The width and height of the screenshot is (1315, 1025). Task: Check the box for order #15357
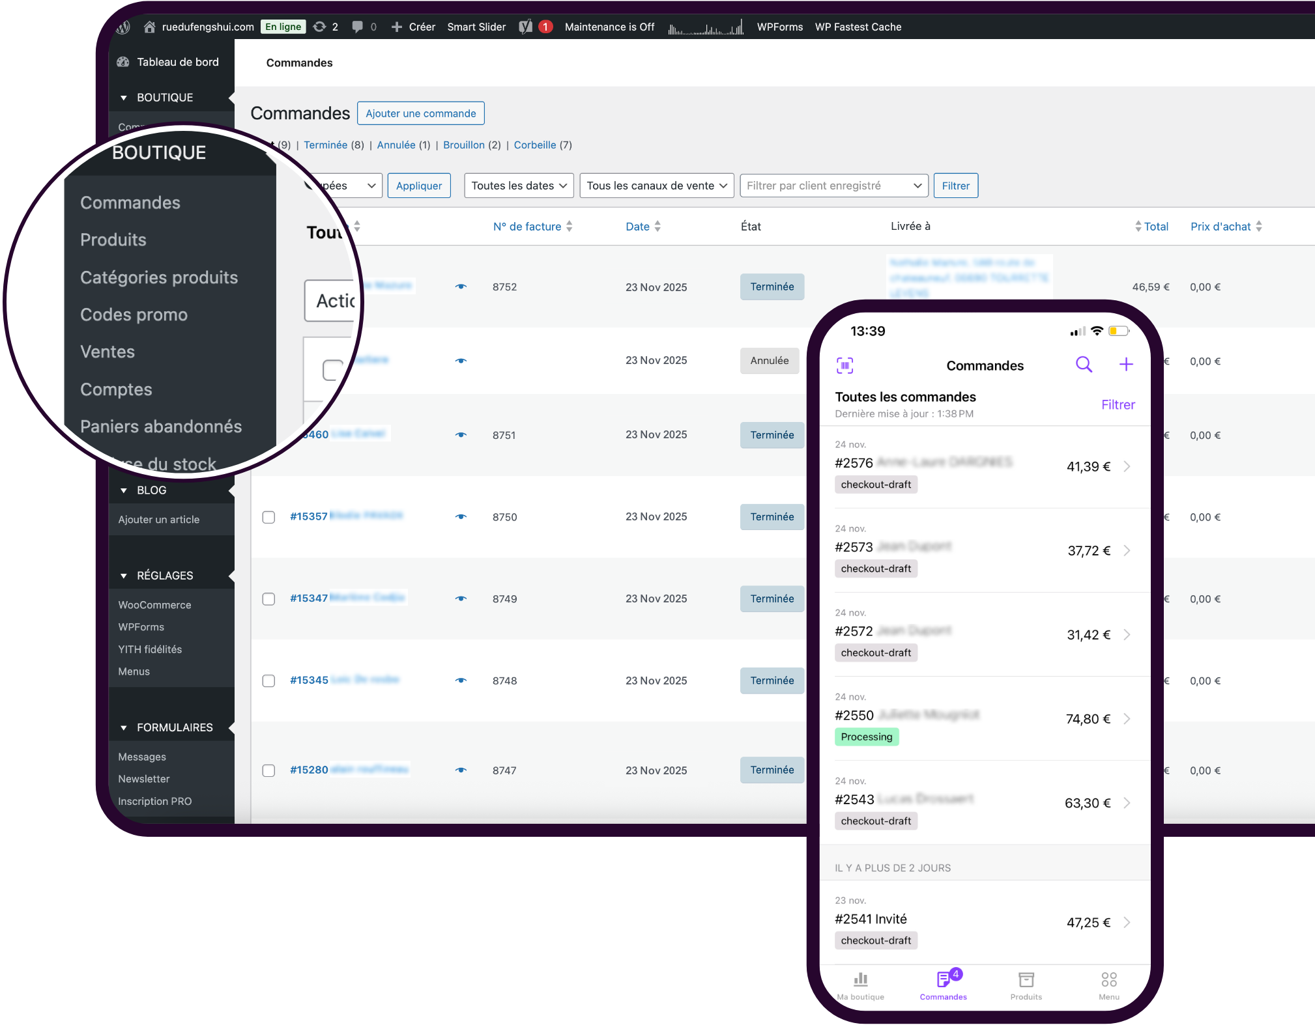point(268,517)
